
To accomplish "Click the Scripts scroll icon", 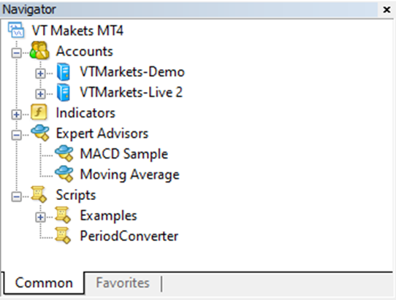I will point(39,194).
